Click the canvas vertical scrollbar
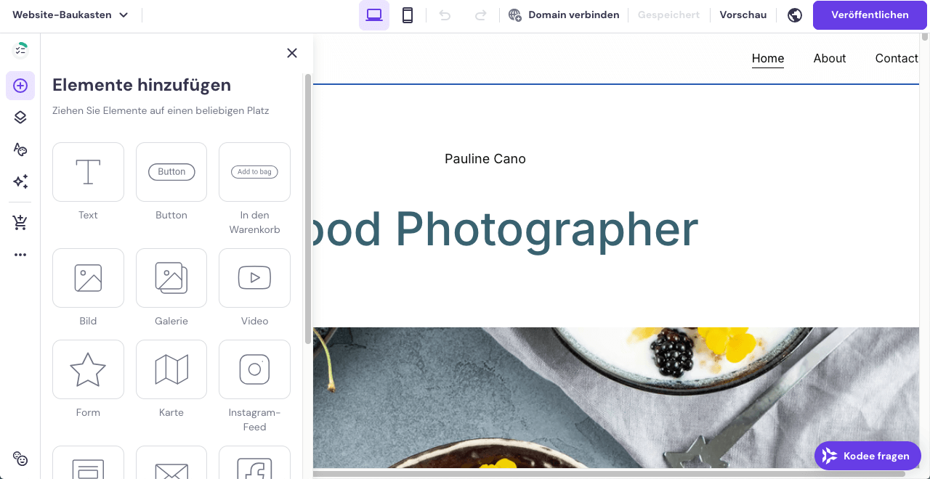 coord(925,36)
